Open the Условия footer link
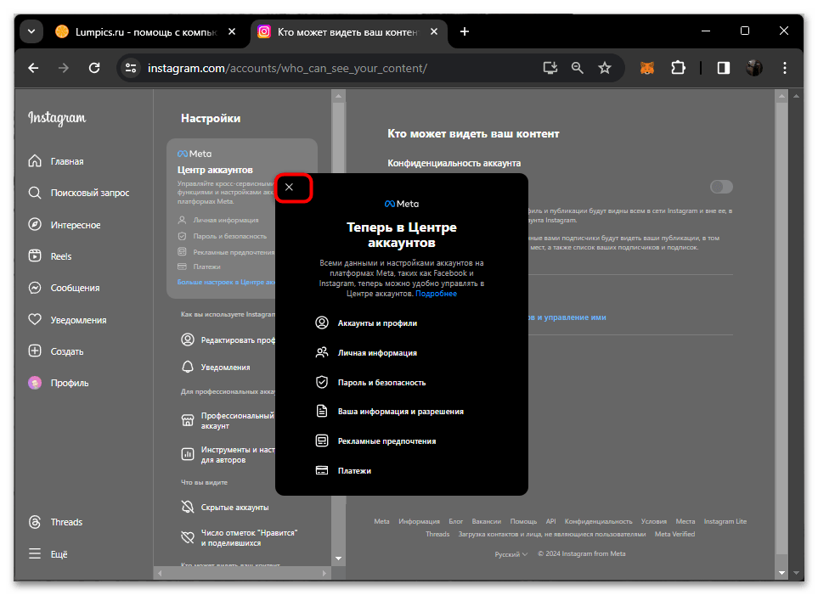 click(654, 521)
